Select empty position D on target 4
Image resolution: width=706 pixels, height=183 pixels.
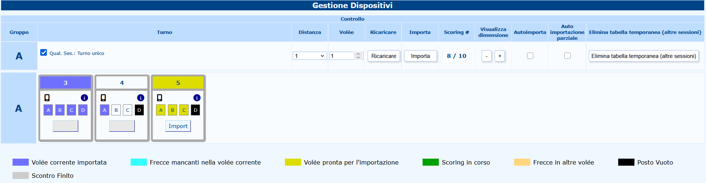139,110
